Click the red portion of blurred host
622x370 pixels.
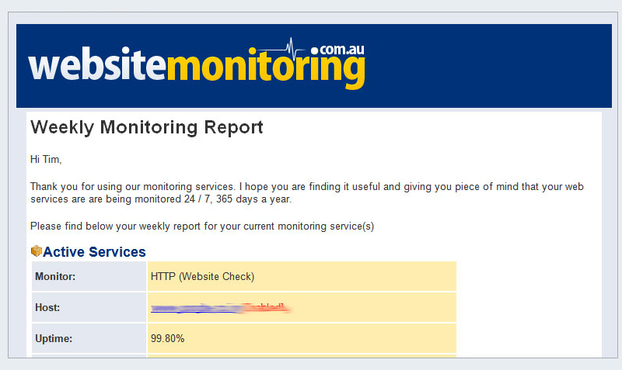click(267, 307)
